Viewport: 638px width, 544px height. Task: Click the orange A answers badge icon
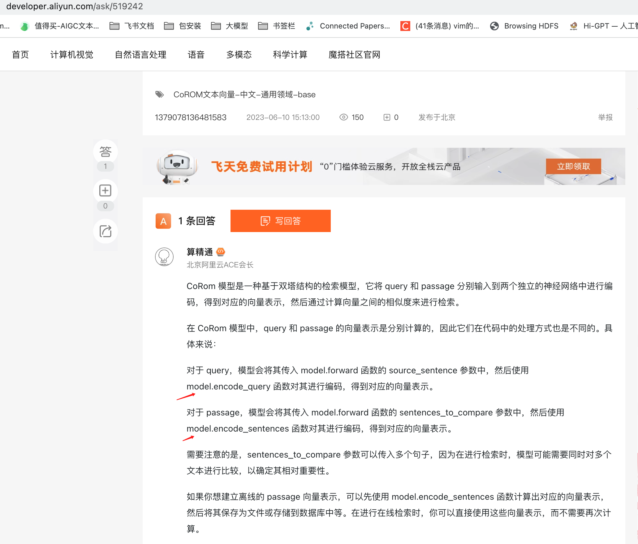(163, 221)
